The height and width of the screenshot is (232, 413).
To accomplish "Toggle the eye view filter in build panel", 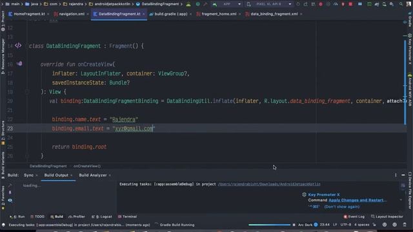I will pyautogui.click(x=10, y=200).
